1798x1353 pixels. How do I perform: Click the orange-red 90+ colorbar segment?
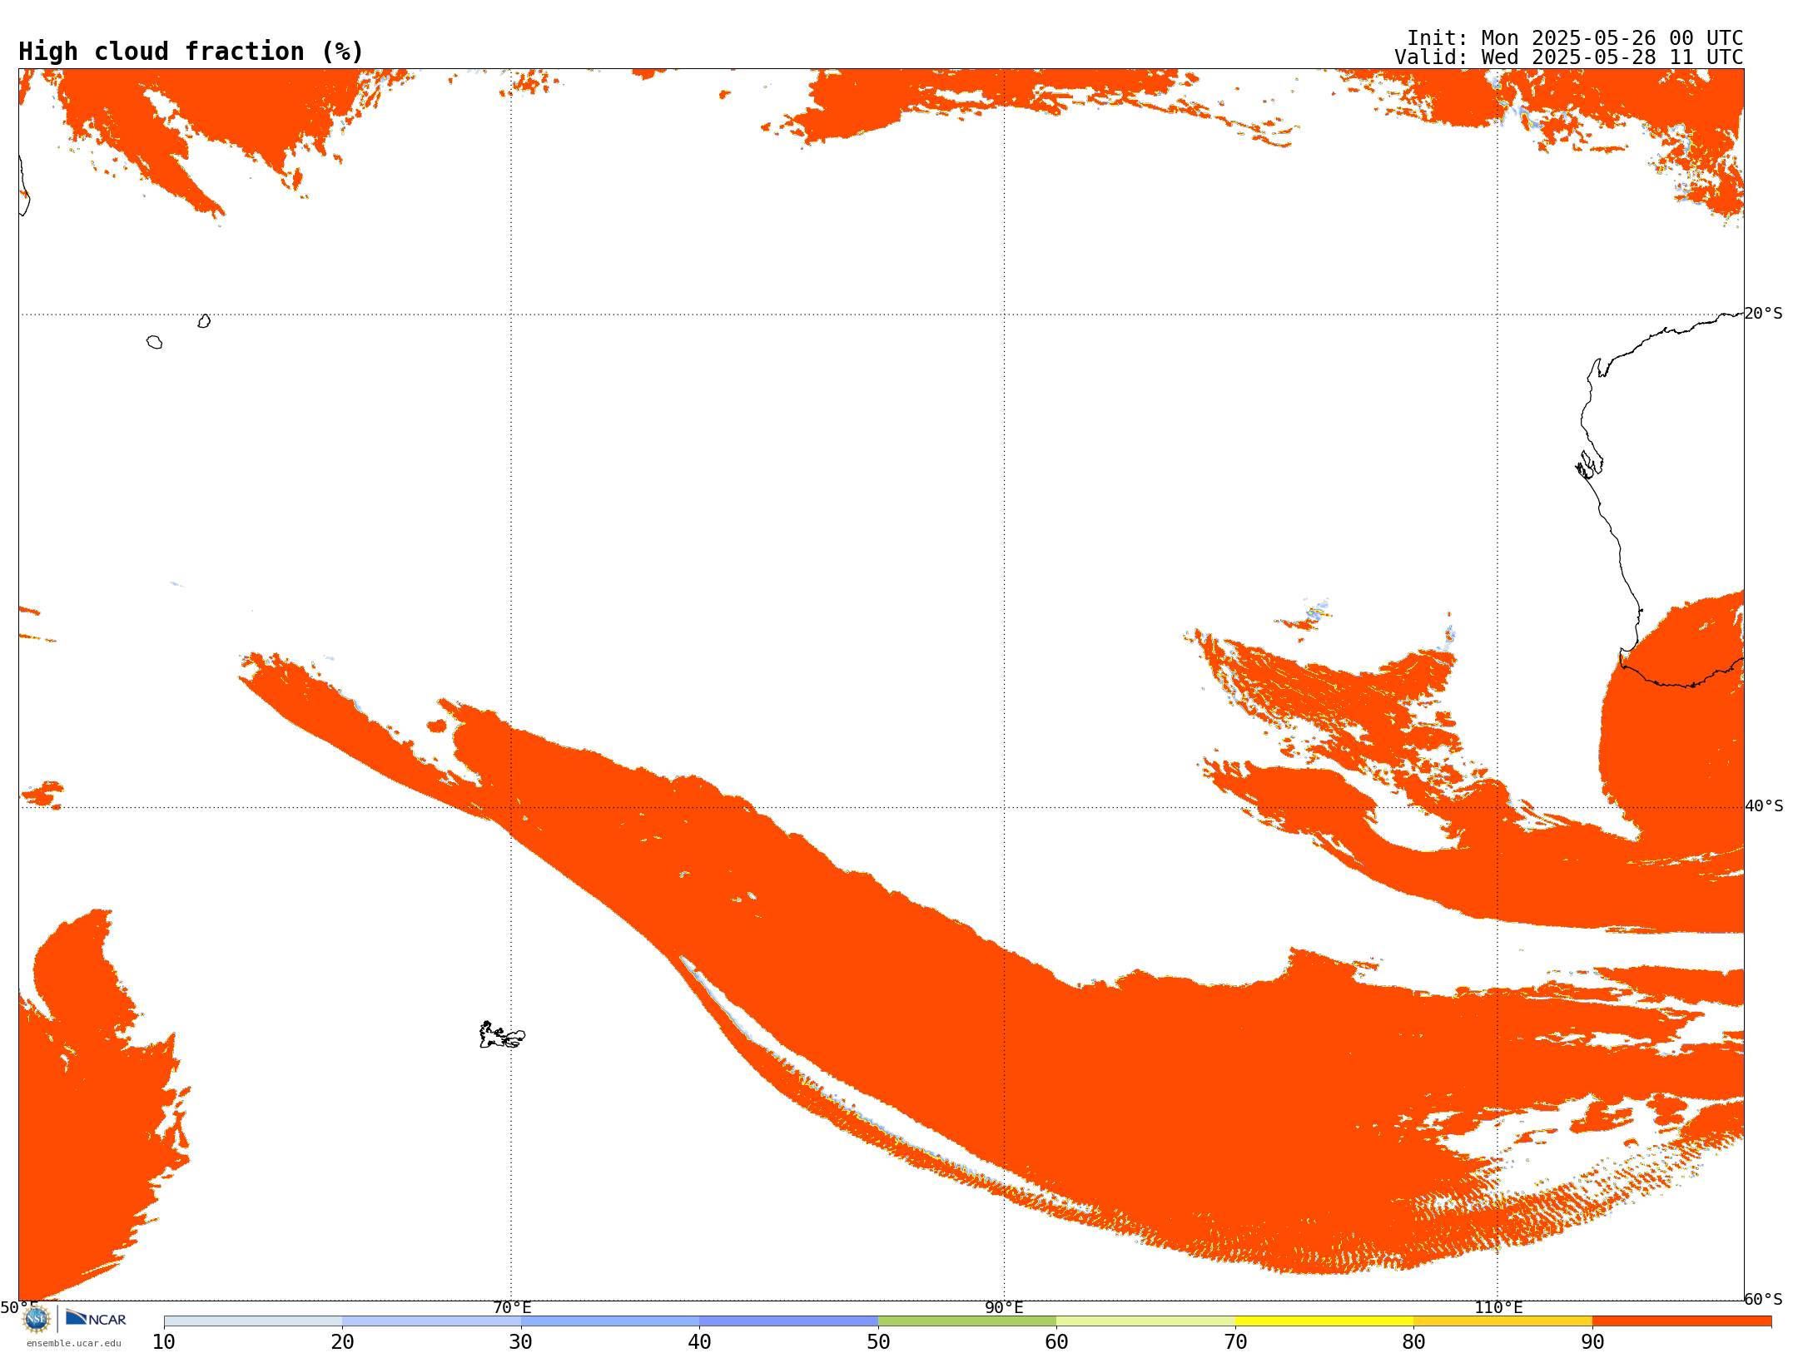coord(1681,1321)
